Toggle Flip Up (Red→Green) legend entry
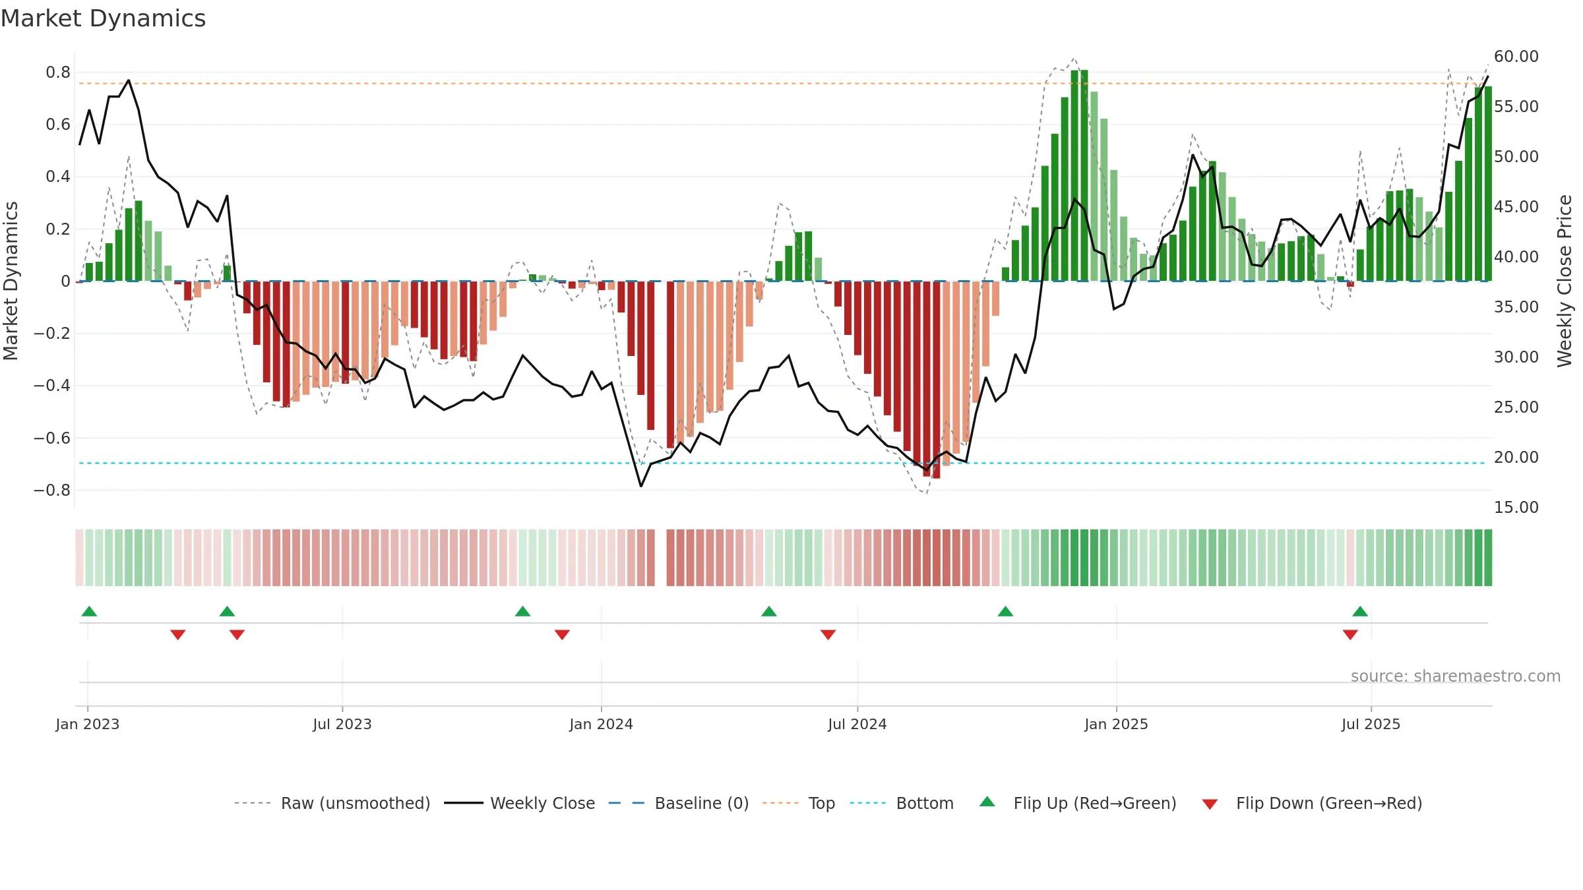This screenshot has width=1583, height=890. 1078,803
